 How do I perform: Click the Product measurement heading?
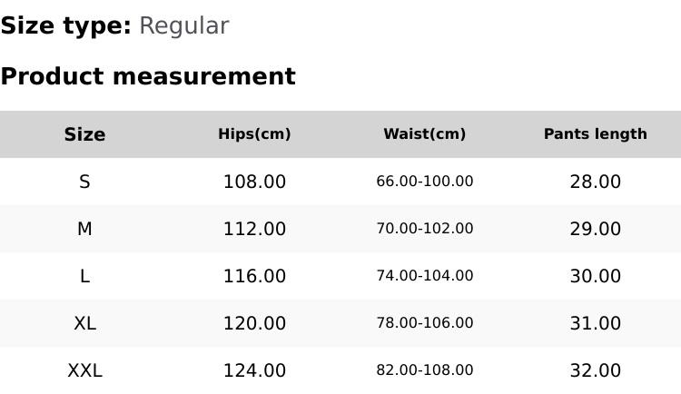pyautogui.click(x=148, y=76)
